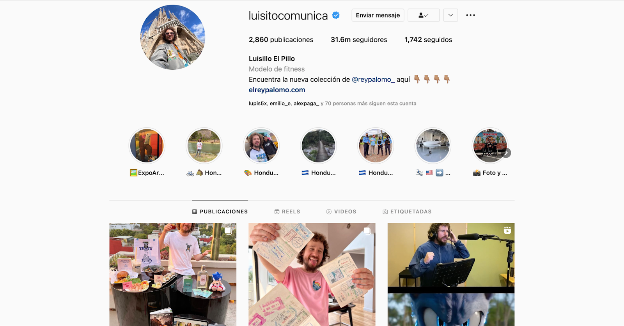
Task: Open the three-dot more options menu
Action: point(471,15)
